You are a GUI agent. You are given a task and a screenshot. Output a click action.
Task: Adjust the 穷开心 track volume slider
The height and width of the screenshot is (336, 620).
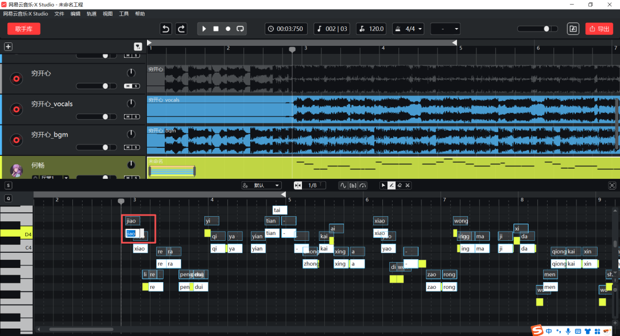pyautogui.click(x=105, y=86)
